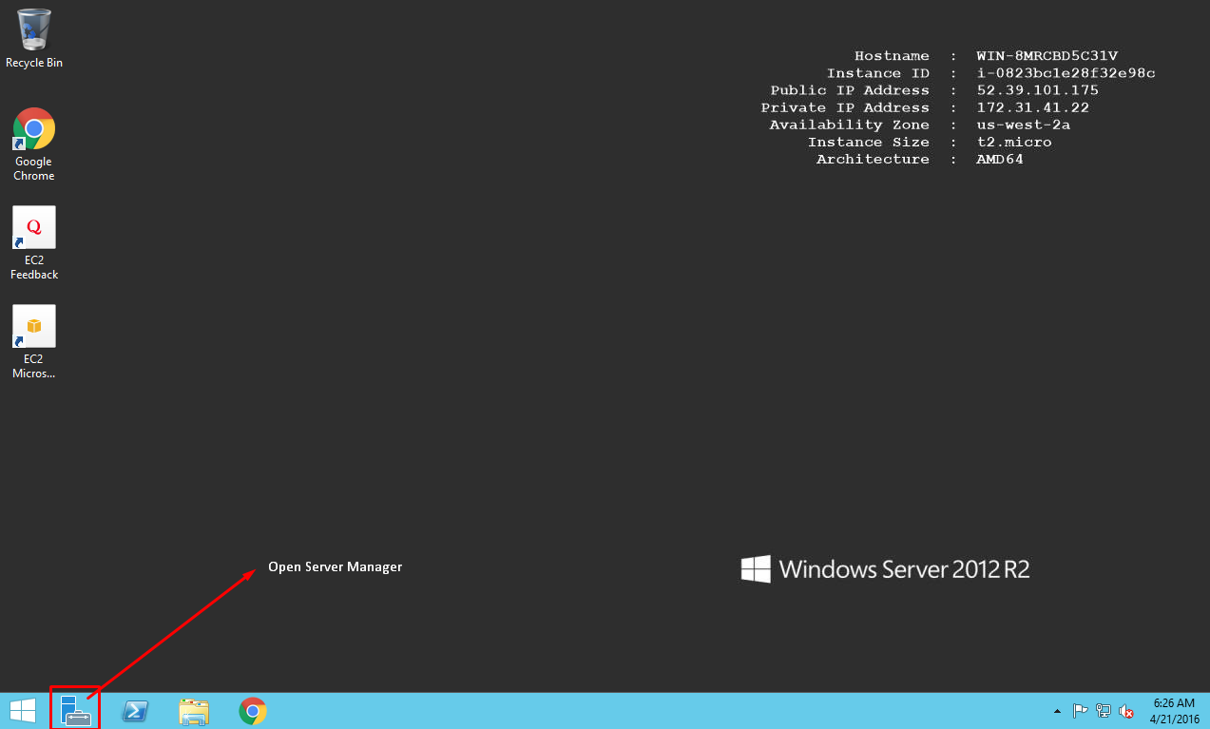Launch Google Chrome from the taskbar
The image size is (1210, 729).
pyautogui.click(x=253, y=711)
